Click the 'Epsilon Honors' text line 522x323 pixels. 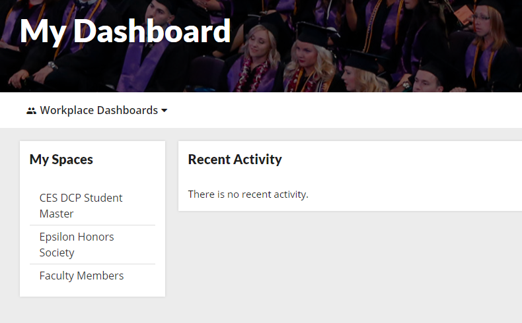[77, 237]
